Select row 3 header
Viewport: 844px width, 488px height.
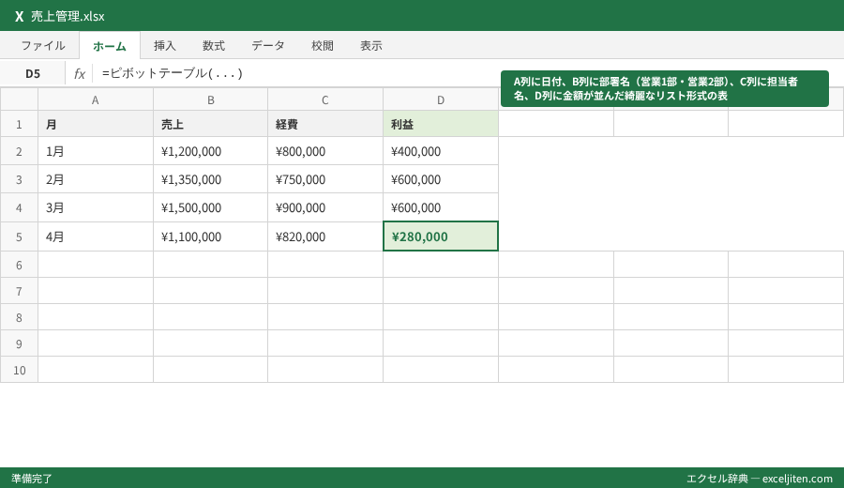[x=19, y=179]
